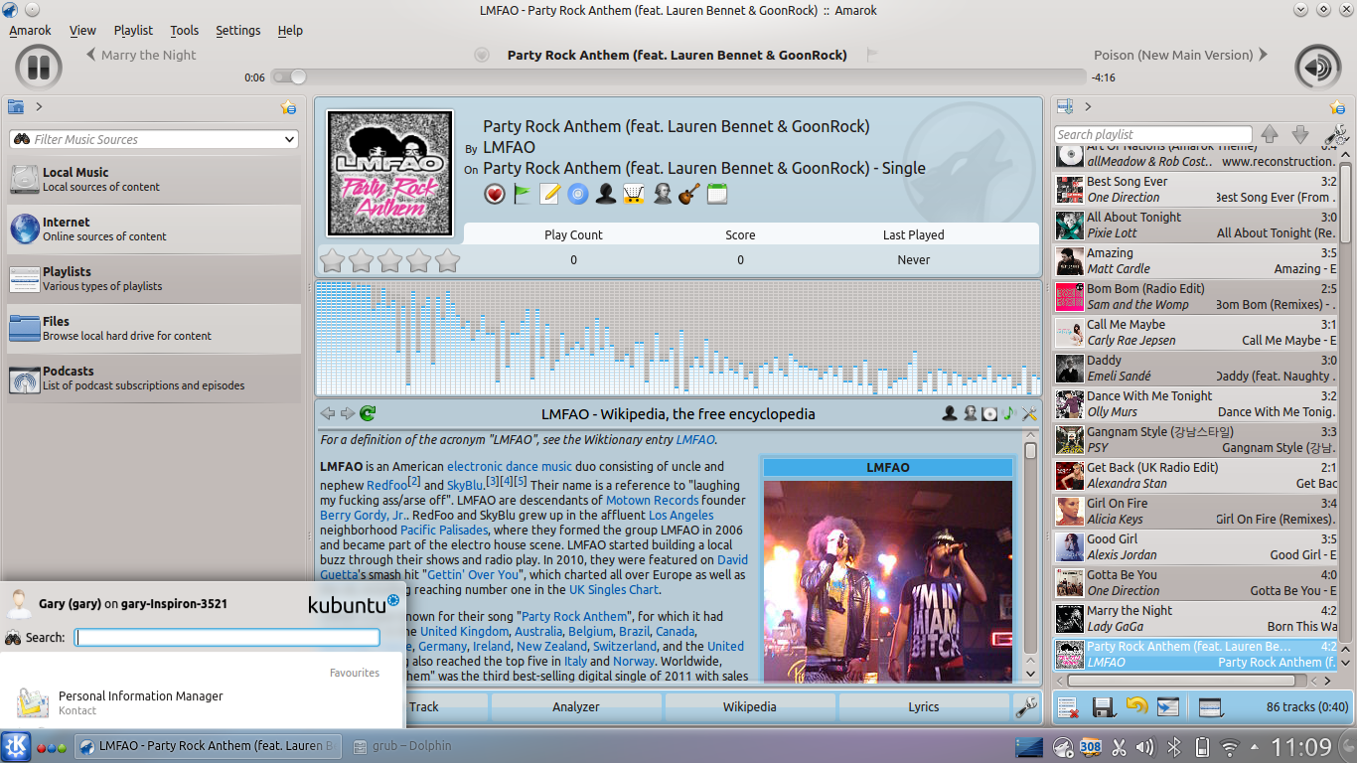Undo the last playlist change
Viewport: 1357px width, 763px height.
coord(1136,706)
